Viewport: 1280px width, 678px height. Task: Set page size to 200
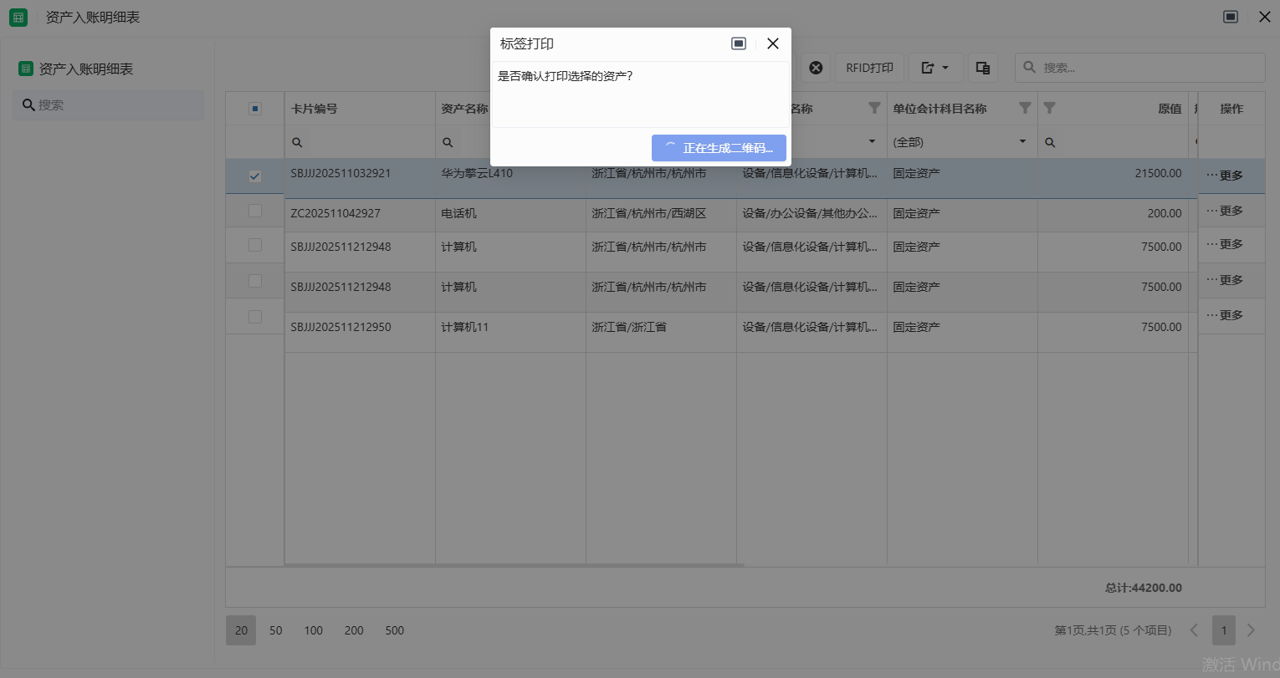pyautogui.click(x=354, y=630)
